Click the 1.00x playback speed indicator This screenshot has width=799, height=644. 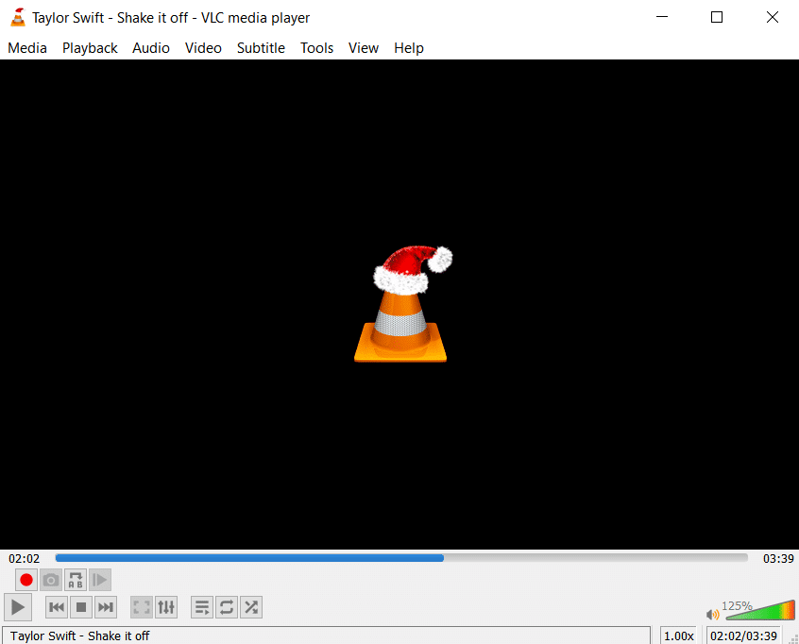[x=678, y=636]
